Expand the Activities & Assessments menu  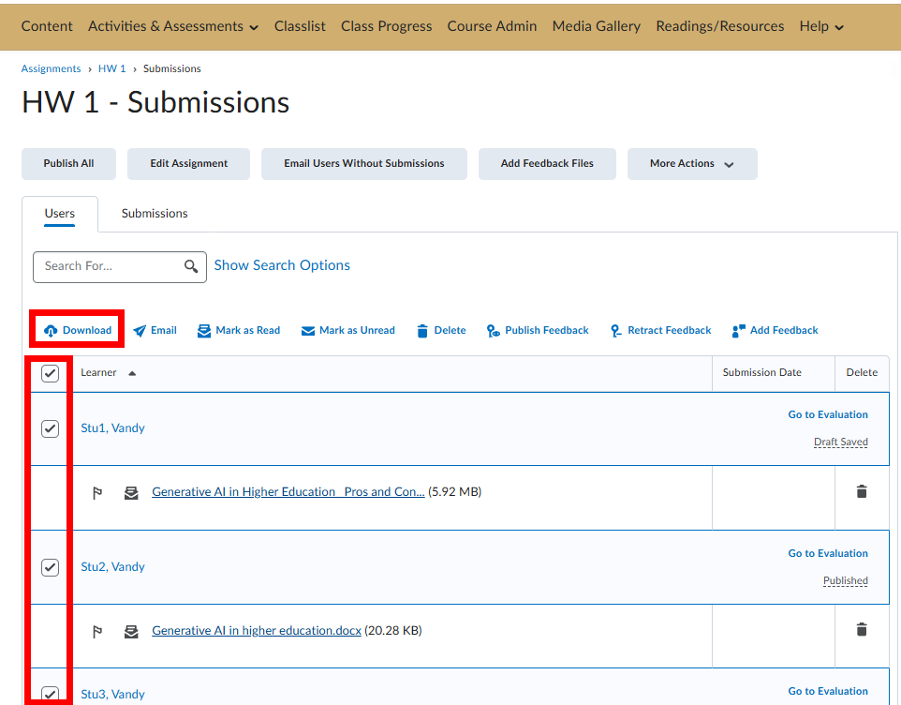tap(172, 26)
